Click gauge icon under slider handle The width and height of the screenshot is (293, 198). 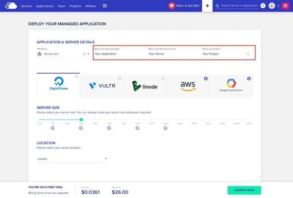point(81,128)
